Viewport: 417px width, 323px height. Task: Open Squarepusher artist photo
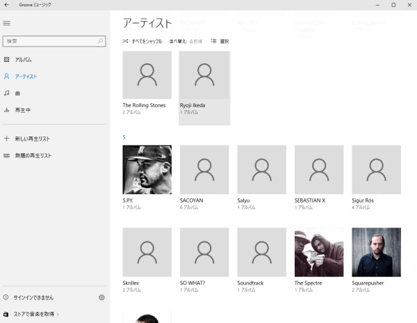(x=376, y=252)
